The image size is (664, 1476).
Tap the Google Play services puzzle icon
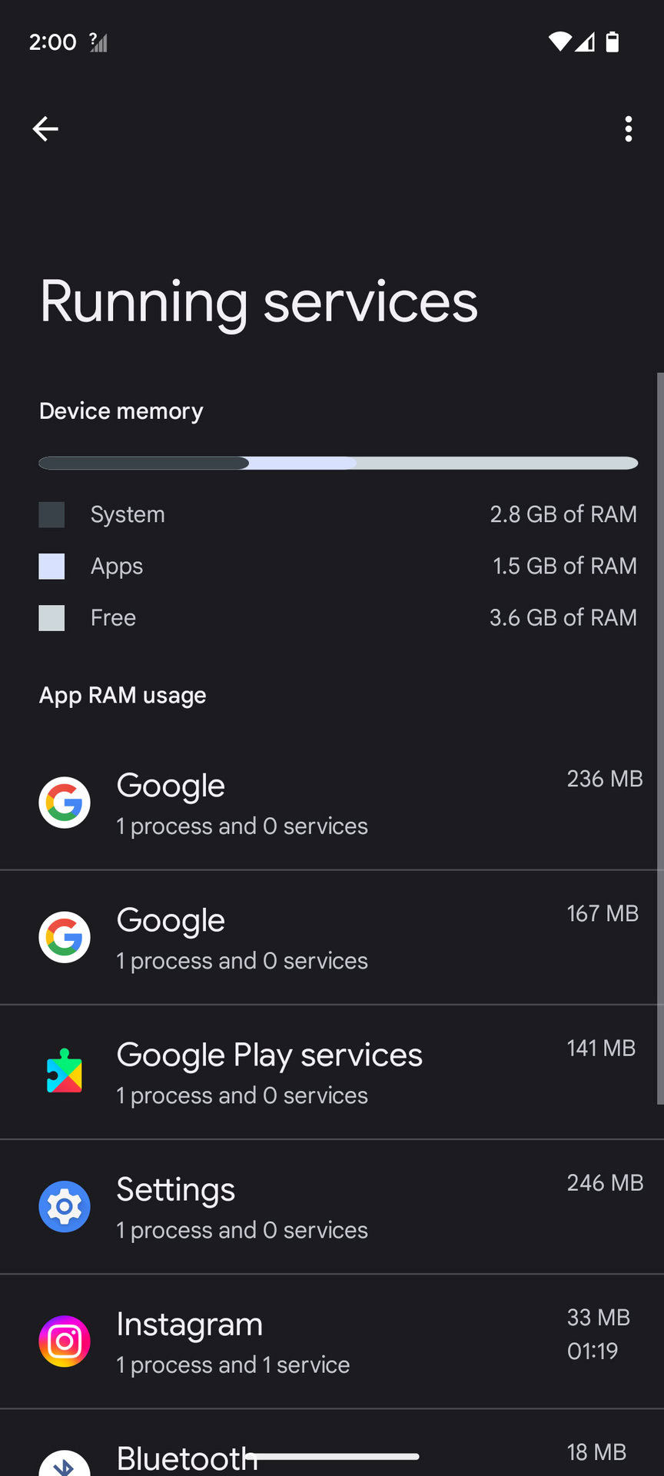(65, 1072)
